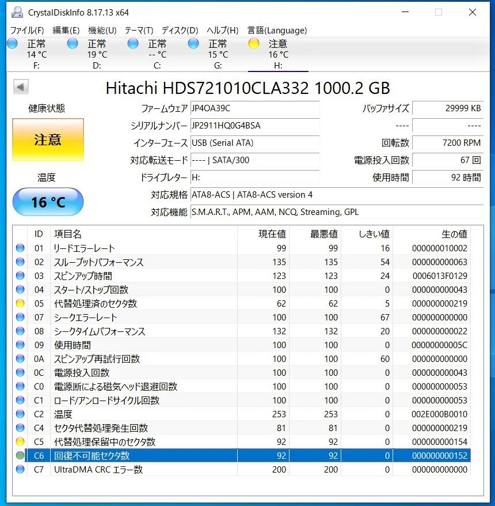Click the status orb for ID C0 row
The width and height of the screenshot is (495, 506).
point(20,386)
